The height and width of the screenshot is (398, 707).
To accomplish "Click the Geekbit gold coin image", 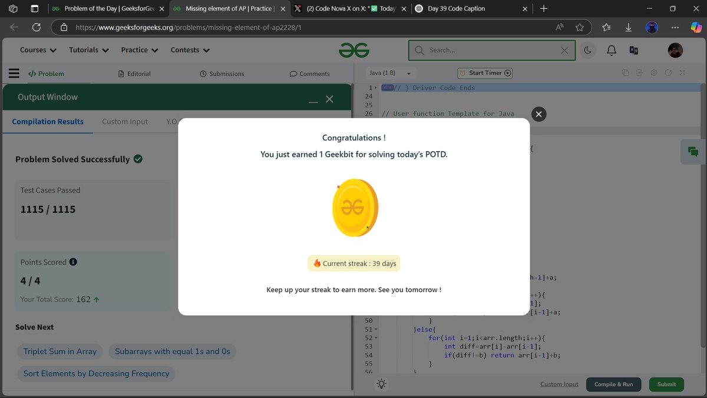I will tap(355, 208).
